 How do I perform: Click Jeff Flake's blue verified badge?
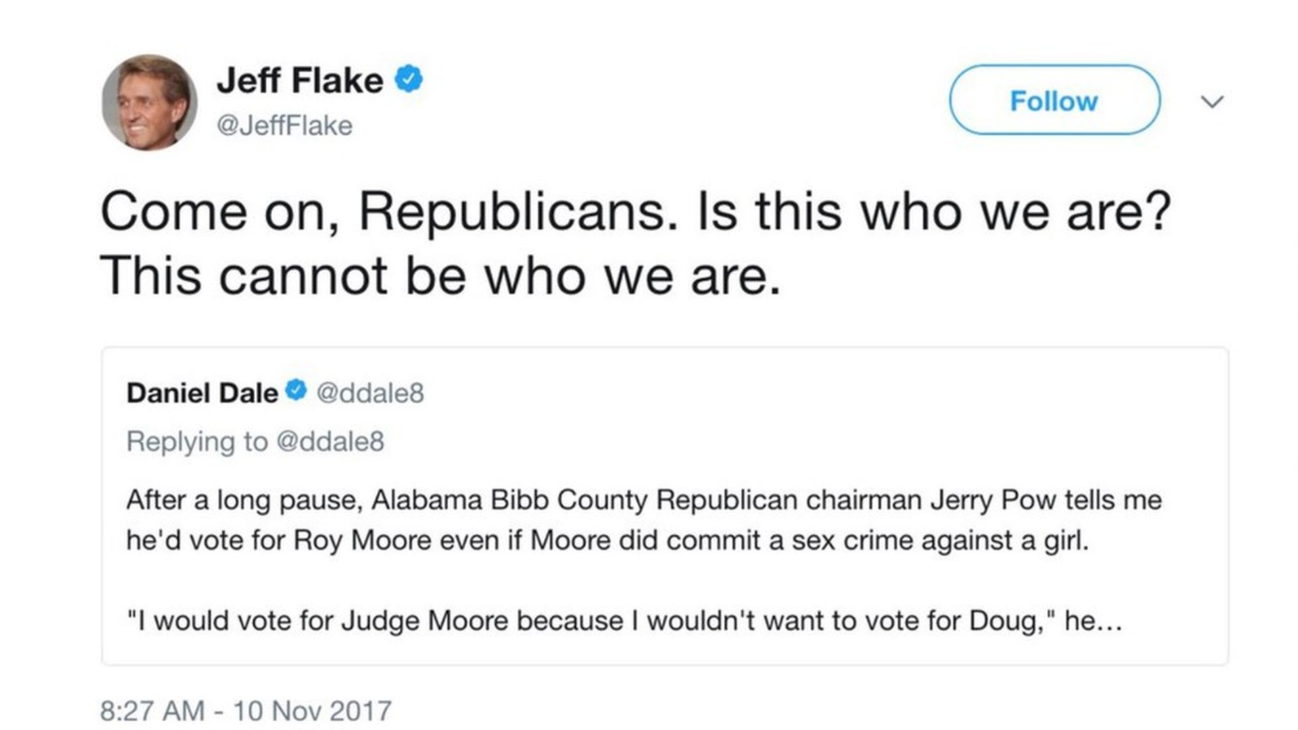[409, 80]
